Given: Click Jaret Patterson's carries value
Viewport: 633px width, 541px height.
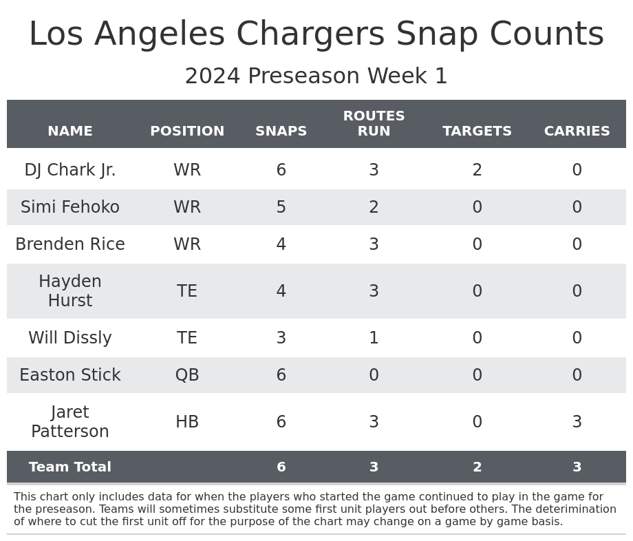Looking at the screenshot, I should coord(577,422).
